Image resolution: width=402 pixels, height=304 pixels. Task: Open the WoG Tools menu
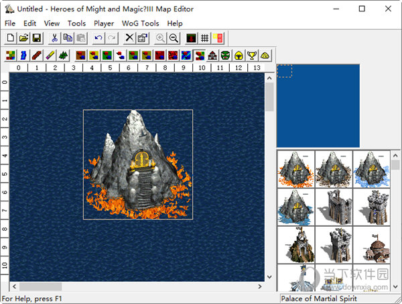pyautogui.click(x=141, y=23)
